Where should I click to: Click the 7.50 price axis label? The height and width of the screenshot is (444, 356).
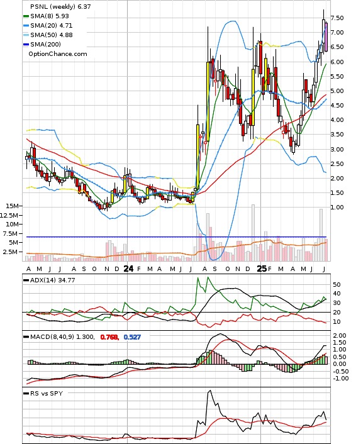coord(337,18)
